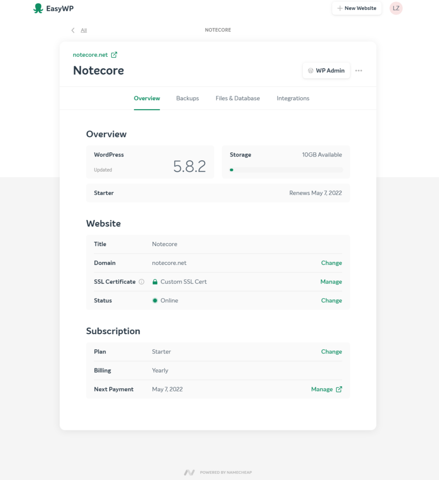Open the Integrations tab

293,98
